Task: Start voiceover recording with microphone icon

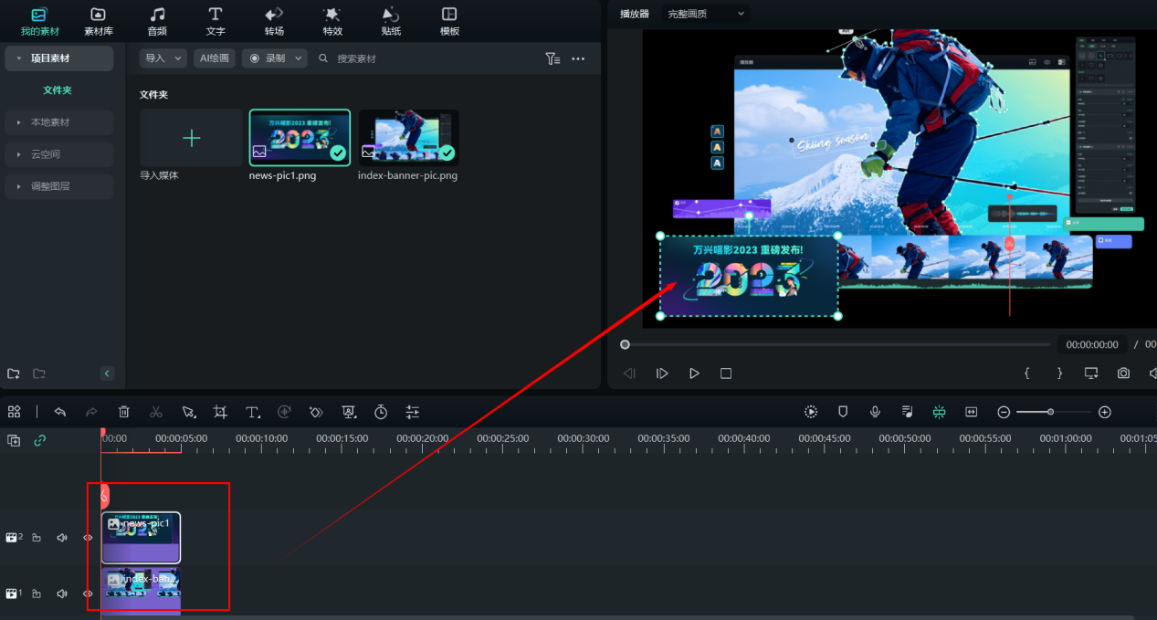Action: click(x=875, y=413)
